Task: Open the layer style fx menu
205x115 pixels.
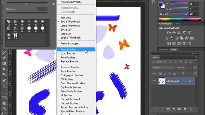Action: pos(162,109)
